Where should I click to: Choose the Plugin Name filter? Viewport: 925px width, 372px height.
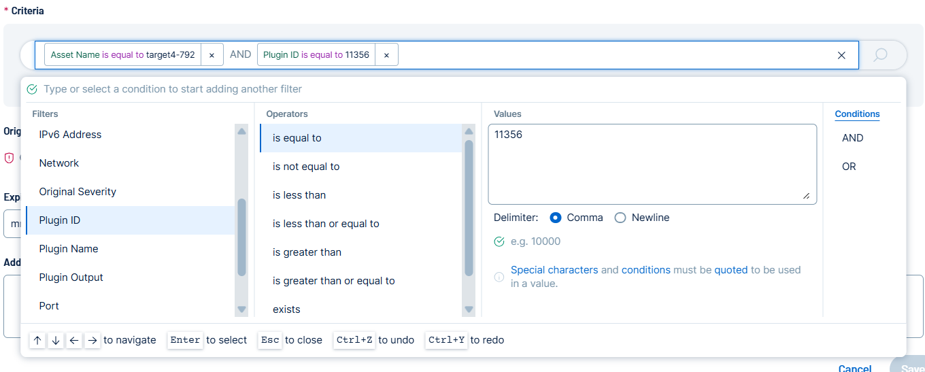pyautogui.click(x=69, y=249)
